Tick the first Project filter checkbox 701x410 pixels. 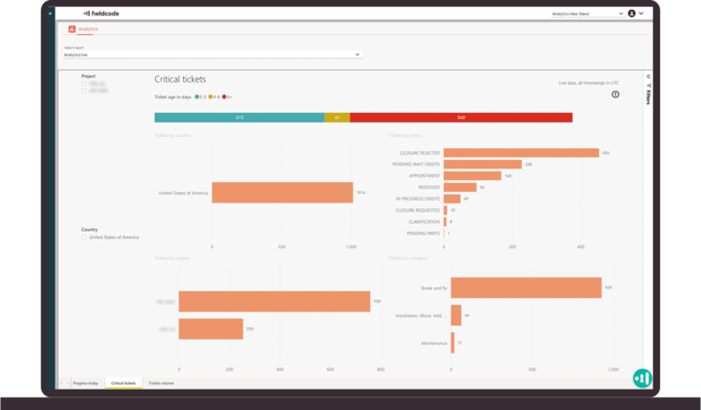pos(84,85)
